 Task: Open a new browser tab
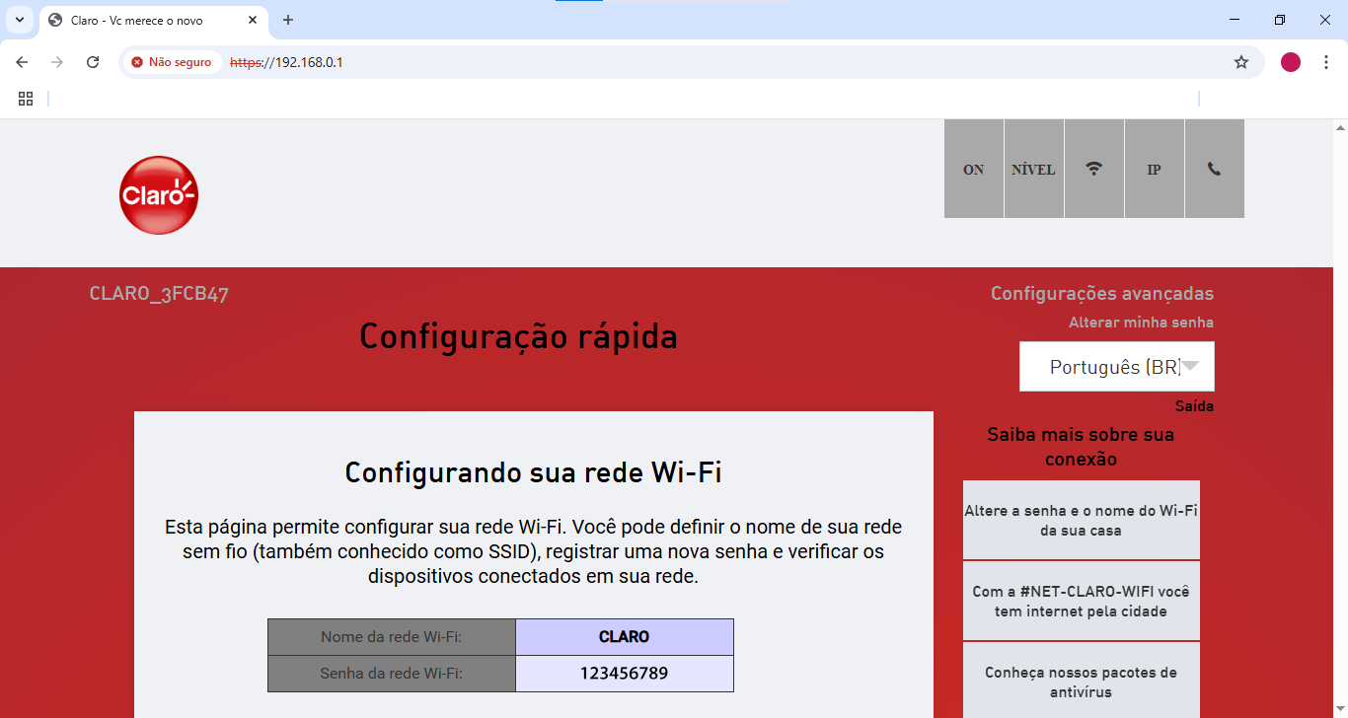pos(288,20)
